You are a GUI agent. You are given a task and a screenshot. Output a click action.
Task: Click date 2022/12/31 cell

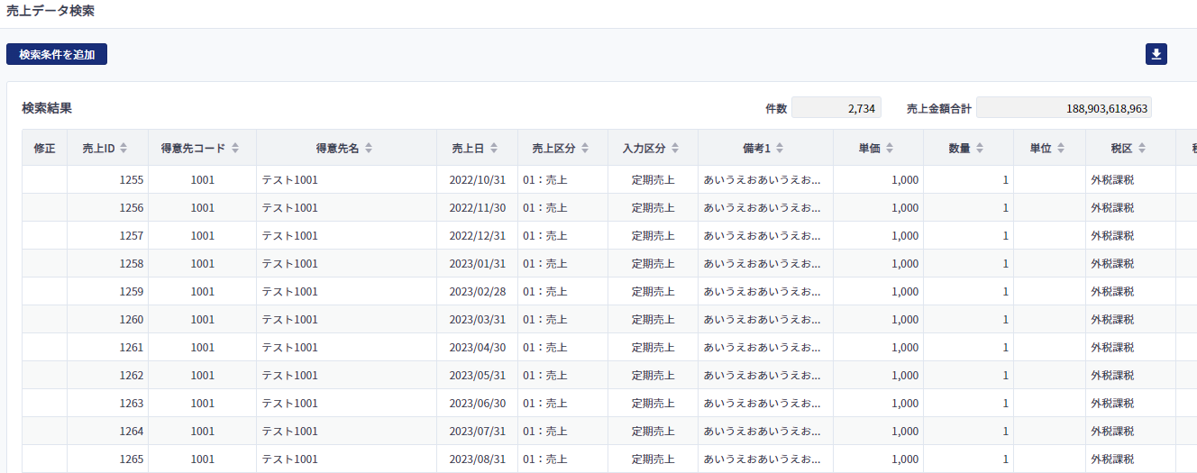(x=478, y=236)
